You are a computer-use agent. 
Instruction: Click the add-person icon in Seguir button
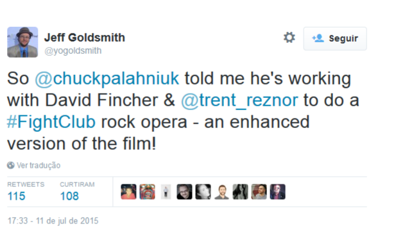(318, 38)
